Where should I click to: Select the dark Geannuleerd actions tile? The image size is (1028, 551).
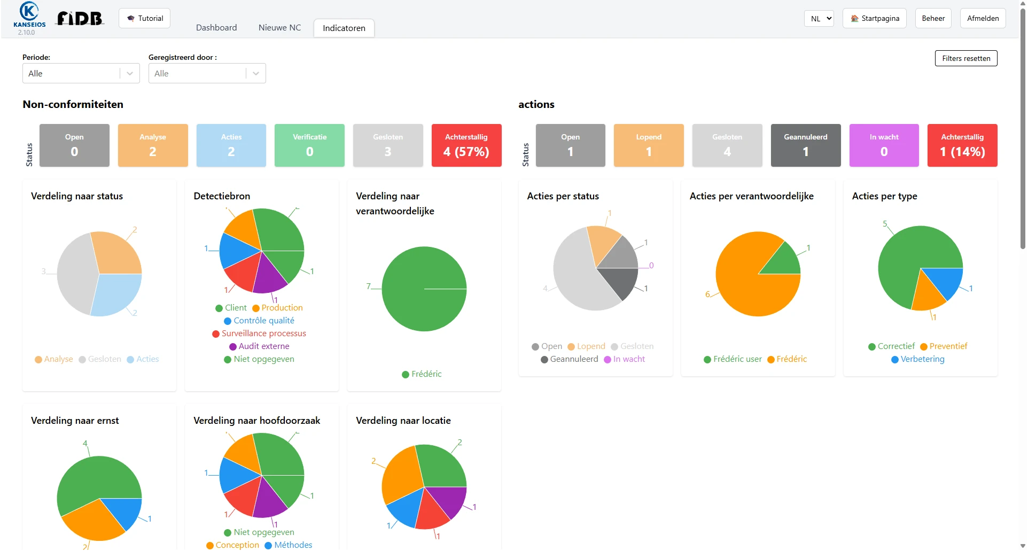pos(805,145)
